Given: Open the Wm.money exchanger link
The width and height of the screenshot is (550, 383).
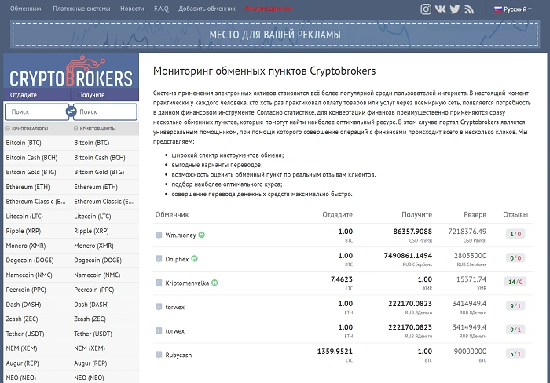Looking at the screenshot, I should click(181, 235).
